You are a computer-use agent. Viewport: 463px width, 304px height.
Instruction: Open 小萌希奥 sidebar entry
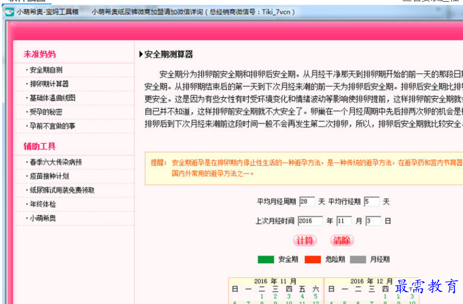(43, 218)
